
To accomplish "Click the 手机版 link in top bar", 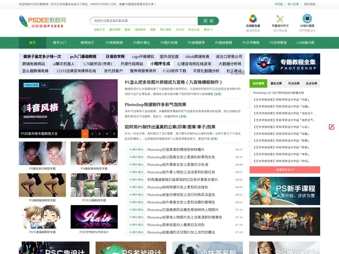I will (x=279, y=4).
